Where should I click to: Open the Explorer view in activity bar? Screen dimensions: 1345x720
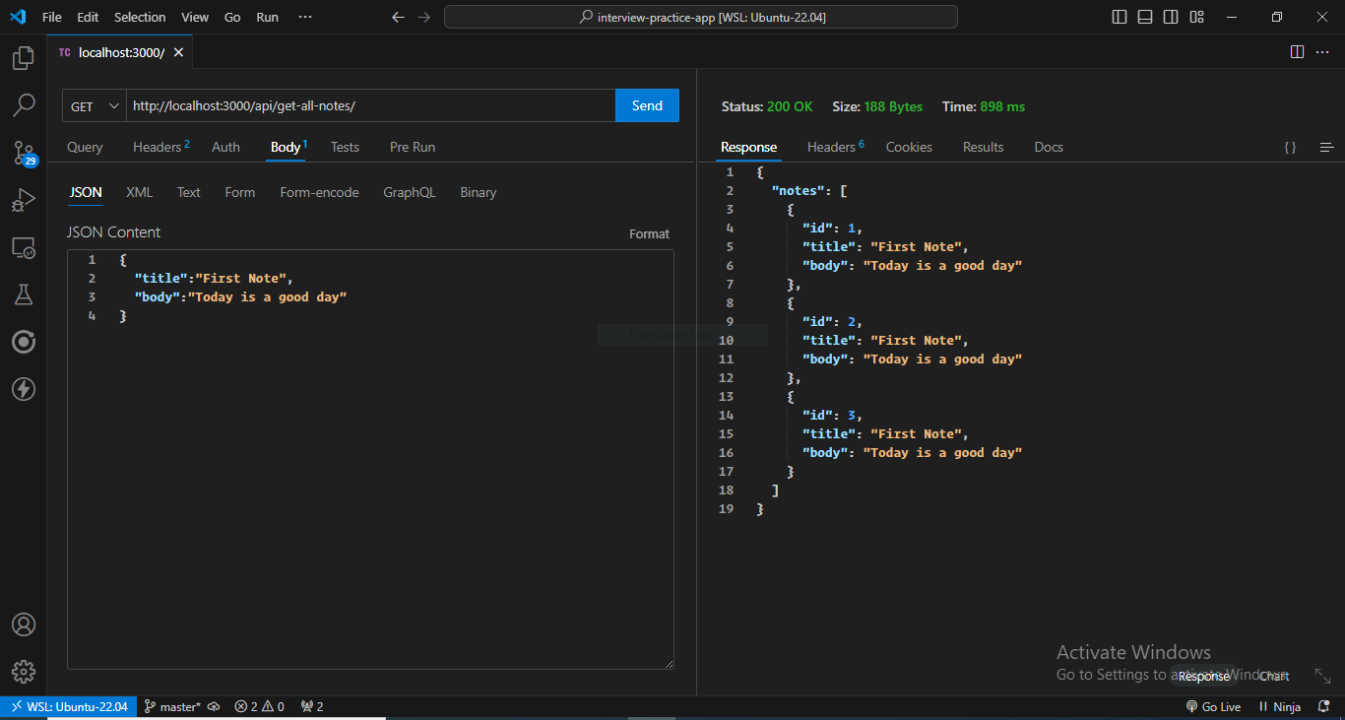23,58
